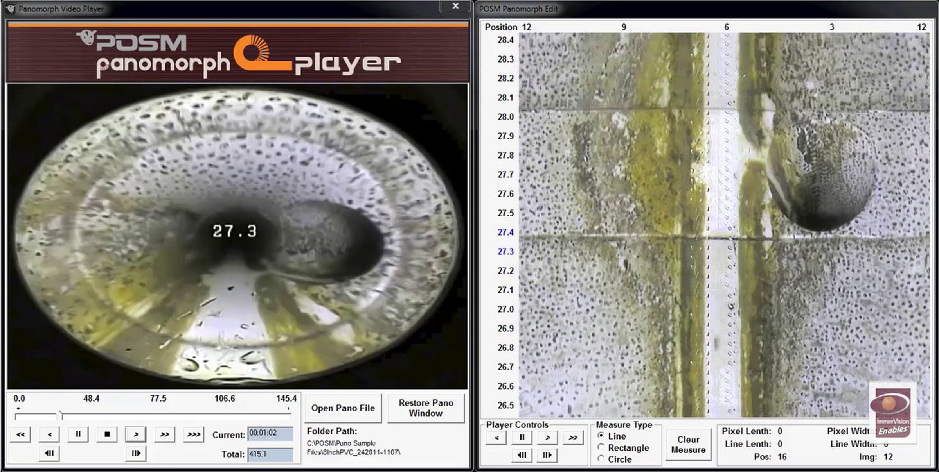Pause playback in the Panomorph Video Player
The height and width of the screenshot is (472, 939).
coord(78,434)
